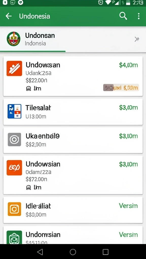
Task: Expand the Undonsan header chevron arrow
Action: pos(137,39)
